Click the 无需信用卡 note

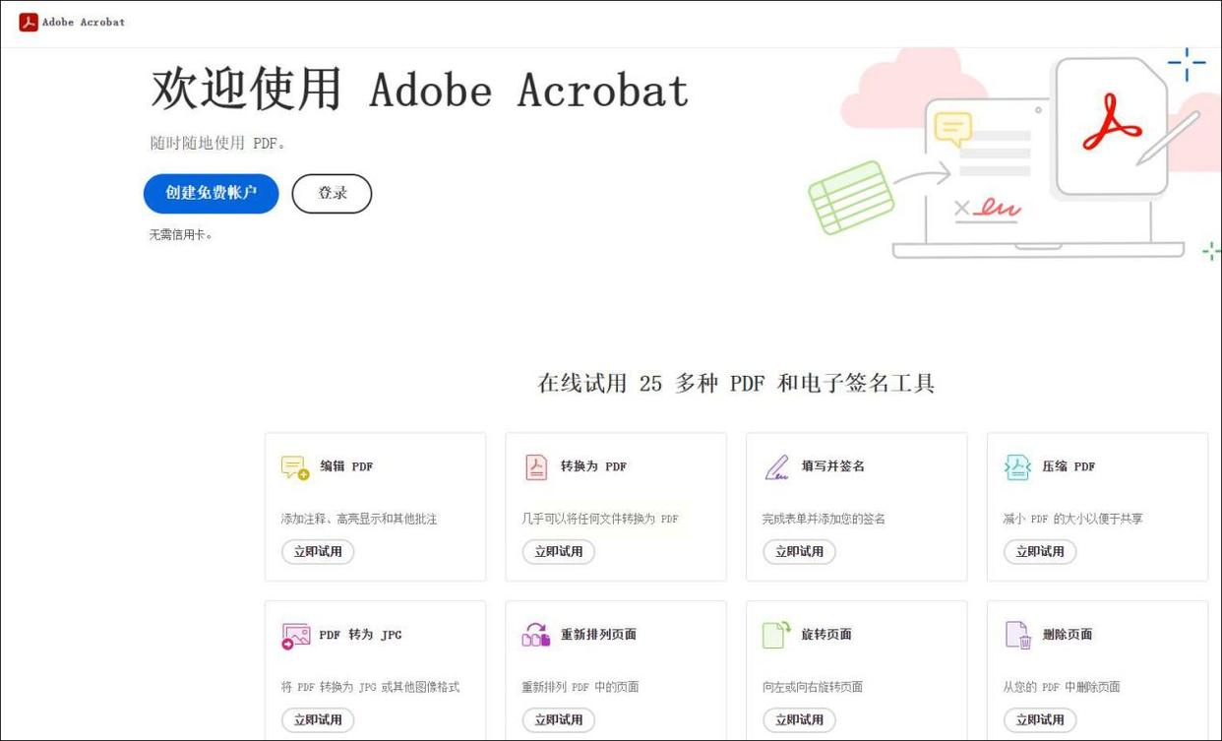click(x=181, y=235)
